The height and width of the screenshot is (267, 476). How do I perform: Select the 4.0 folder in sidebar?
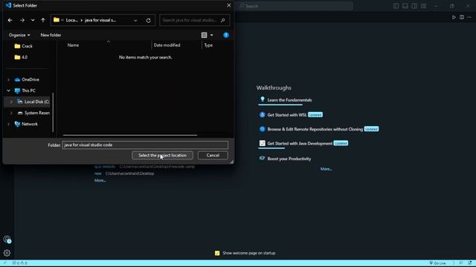pyautogui.click(x=21, y=57)
